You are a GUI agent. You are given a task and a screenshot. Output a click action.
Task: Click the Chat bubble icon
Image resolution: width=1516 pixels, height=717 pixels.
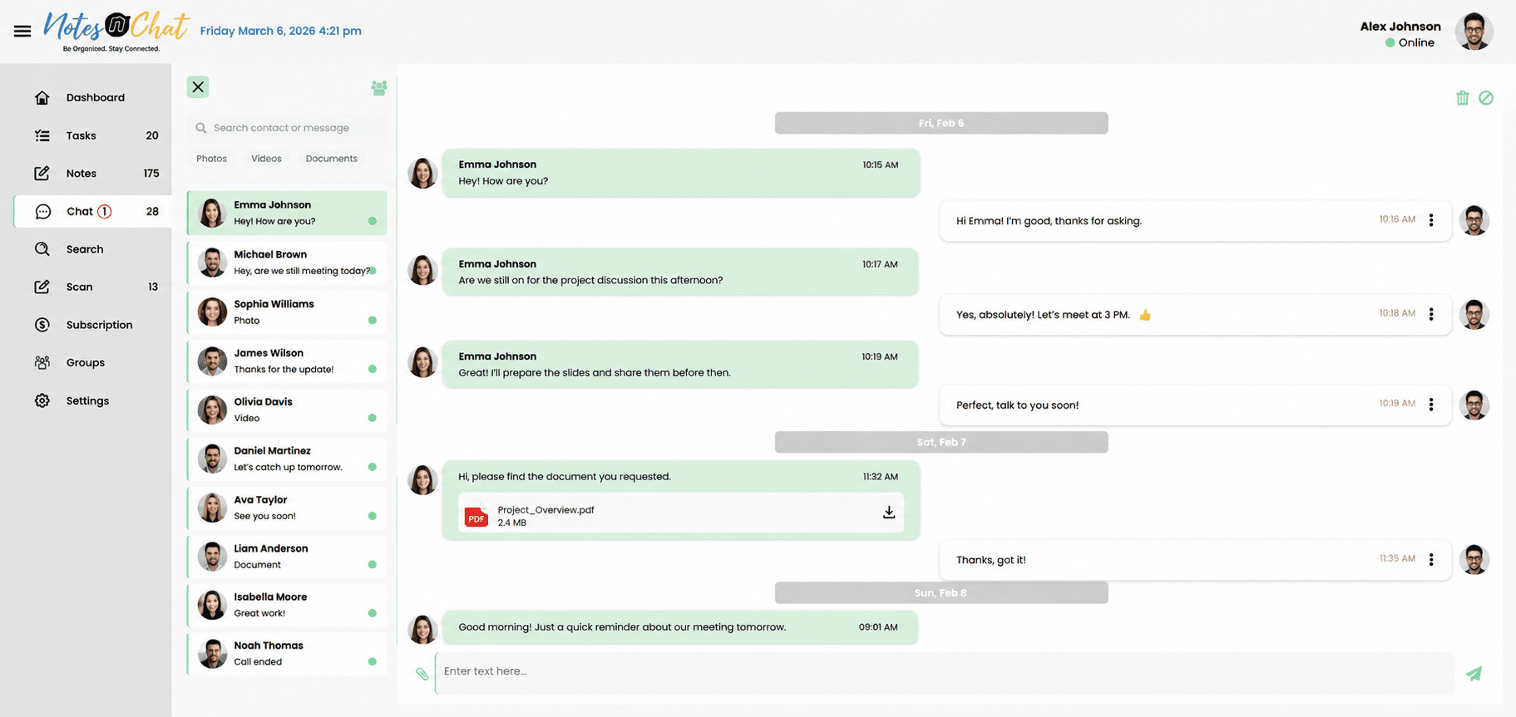click(42, 211)
